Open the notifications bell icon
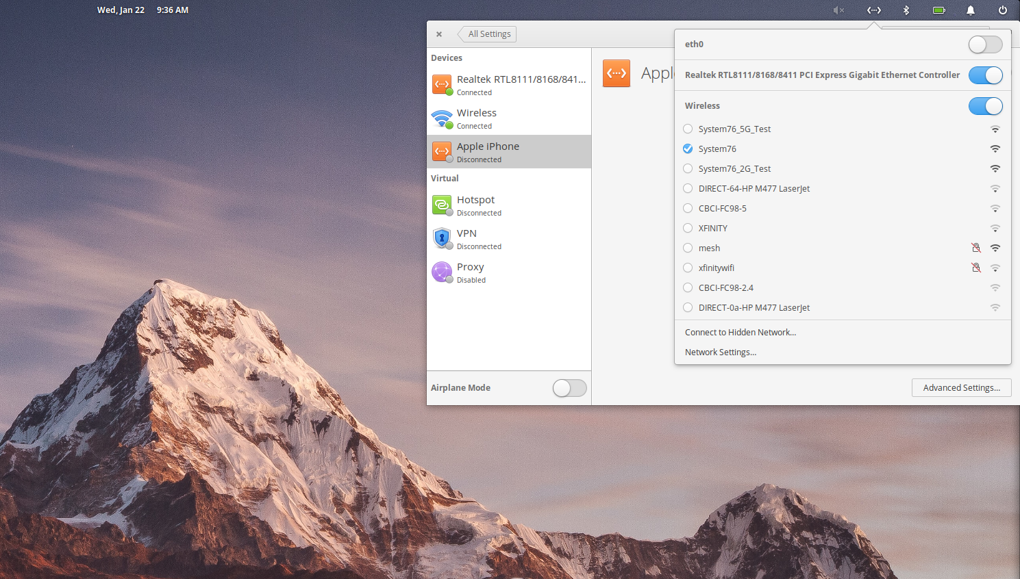This screenshot has width=1020, height=579. (x=971, y=10)
